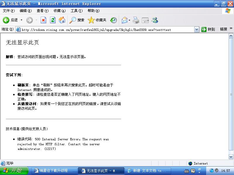Click the 尝试下列 heading text
Viewport: 234px width, 175px height.
[13, 75]
